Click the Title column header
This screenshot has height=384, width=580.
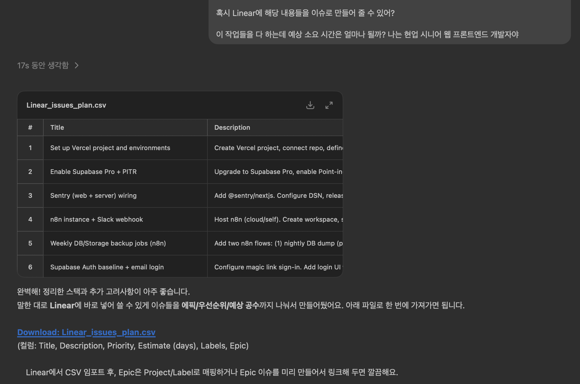click(57, 127)
